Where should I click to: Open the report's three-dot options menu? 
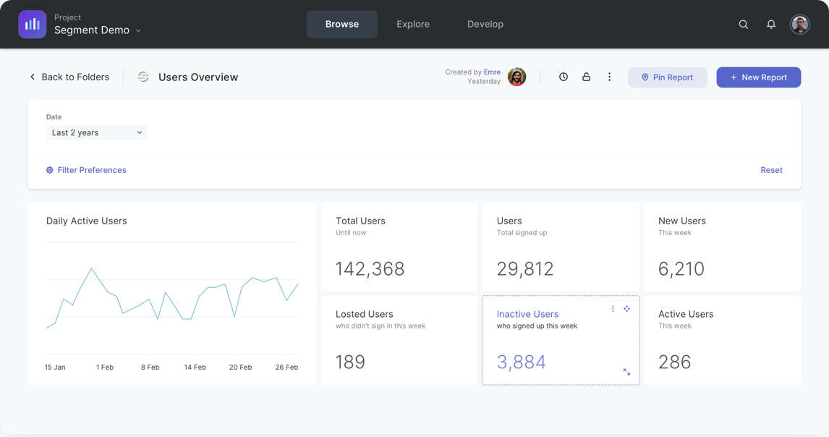609,77
